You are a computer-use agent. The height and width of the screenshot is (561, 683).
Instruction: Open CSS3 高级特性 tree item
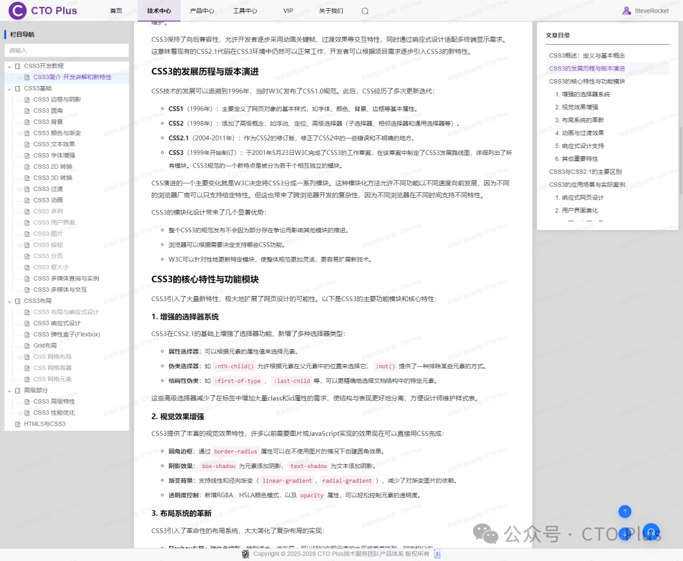(x=54, y=402)
